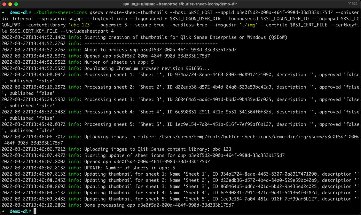Click the dashed separator log line
This screenshot has height=215, width=361.
pos(151,44)
